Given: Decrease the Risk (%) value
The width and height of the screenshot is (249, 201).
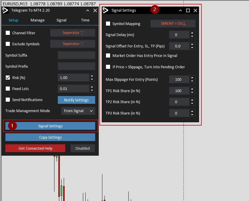Looking at the screenshot, I should click(x=92, y=79).
